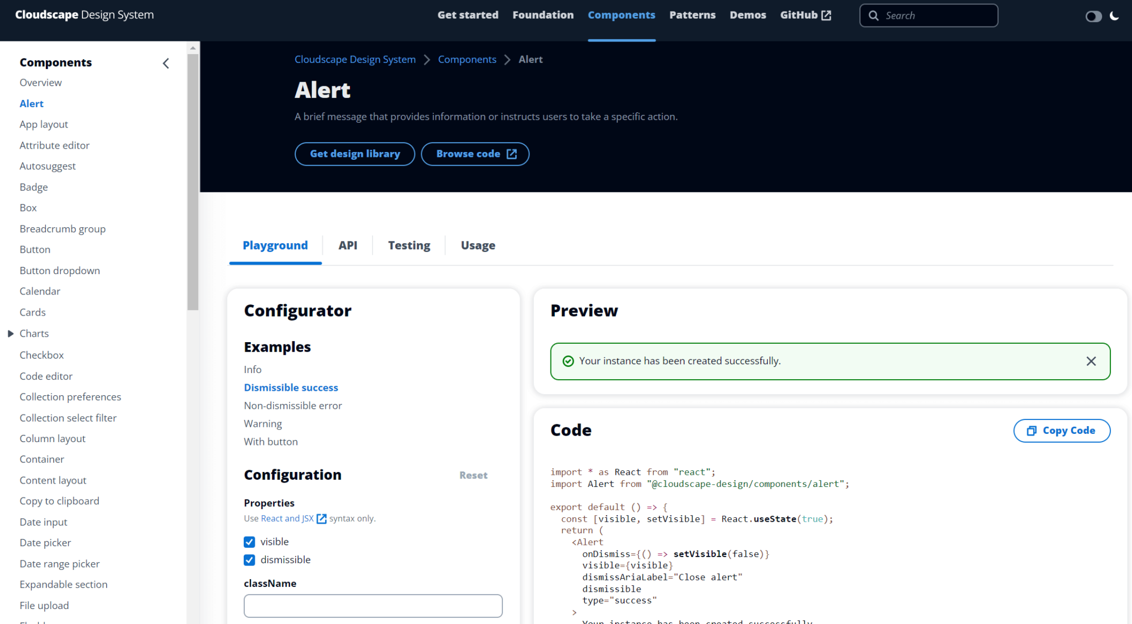Dismiss the success alert with X
1132x624 pixels.
(x=1091, y=361)
